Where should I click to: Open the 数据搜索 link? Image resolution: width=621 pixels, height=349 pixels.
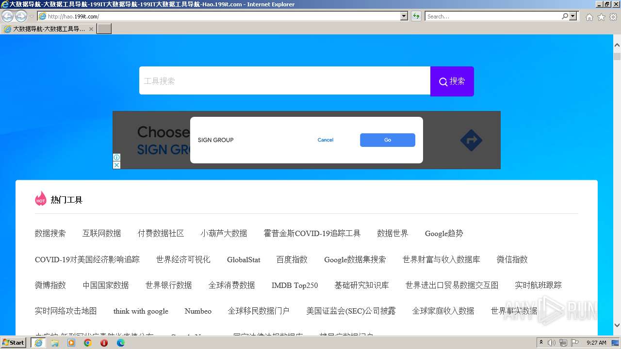(x=50, y=234)
